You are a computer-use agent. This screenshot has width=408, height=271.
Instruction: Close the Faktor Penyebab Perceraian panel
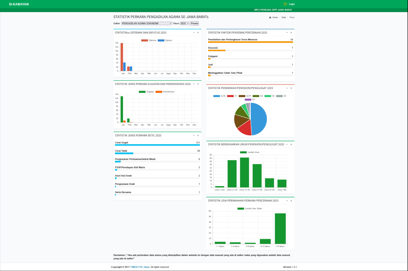[x=291, y=33]
